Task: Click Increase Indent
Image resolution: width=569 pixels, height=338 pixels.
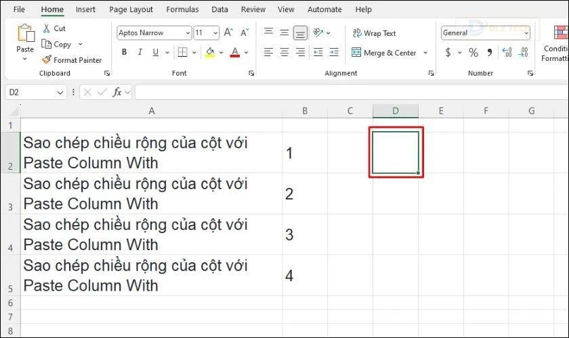Action: pos(334,53)
